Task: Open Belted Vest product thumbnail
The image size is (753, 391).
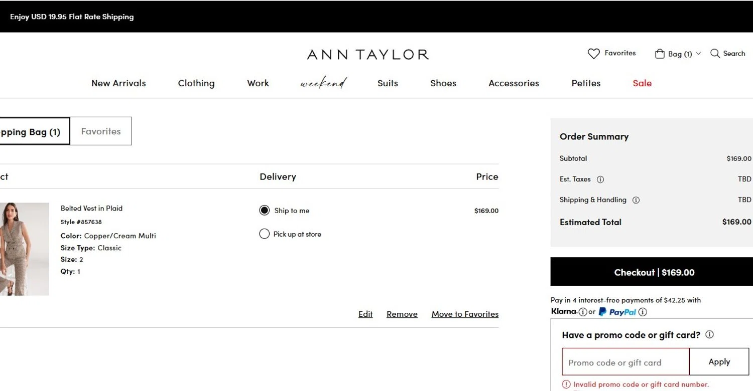Action: 24,249
